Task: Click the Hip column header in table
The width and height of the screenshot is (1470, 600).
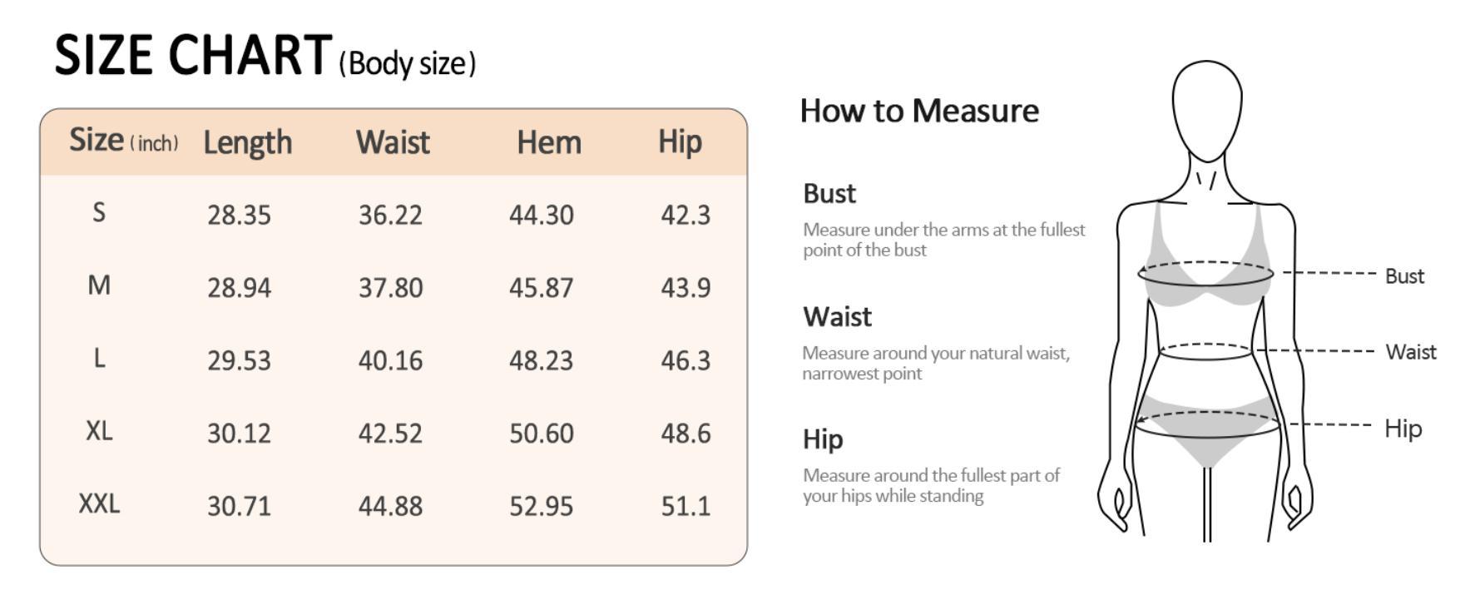Action: (680, 141)
